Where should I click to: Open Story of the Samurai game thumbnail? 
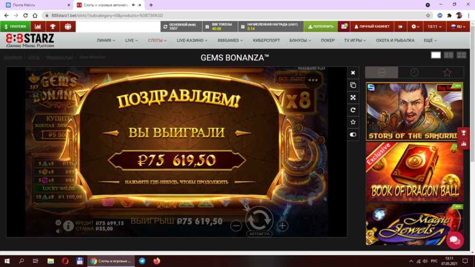coord(414,111)
